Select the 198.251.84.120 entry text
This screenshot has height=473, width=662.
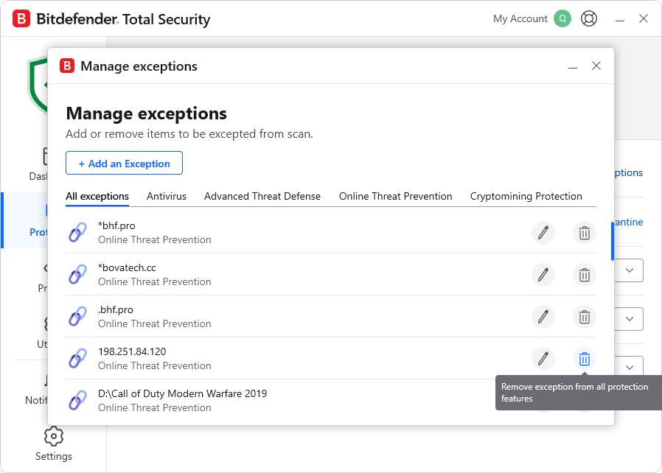pos(132,351)
